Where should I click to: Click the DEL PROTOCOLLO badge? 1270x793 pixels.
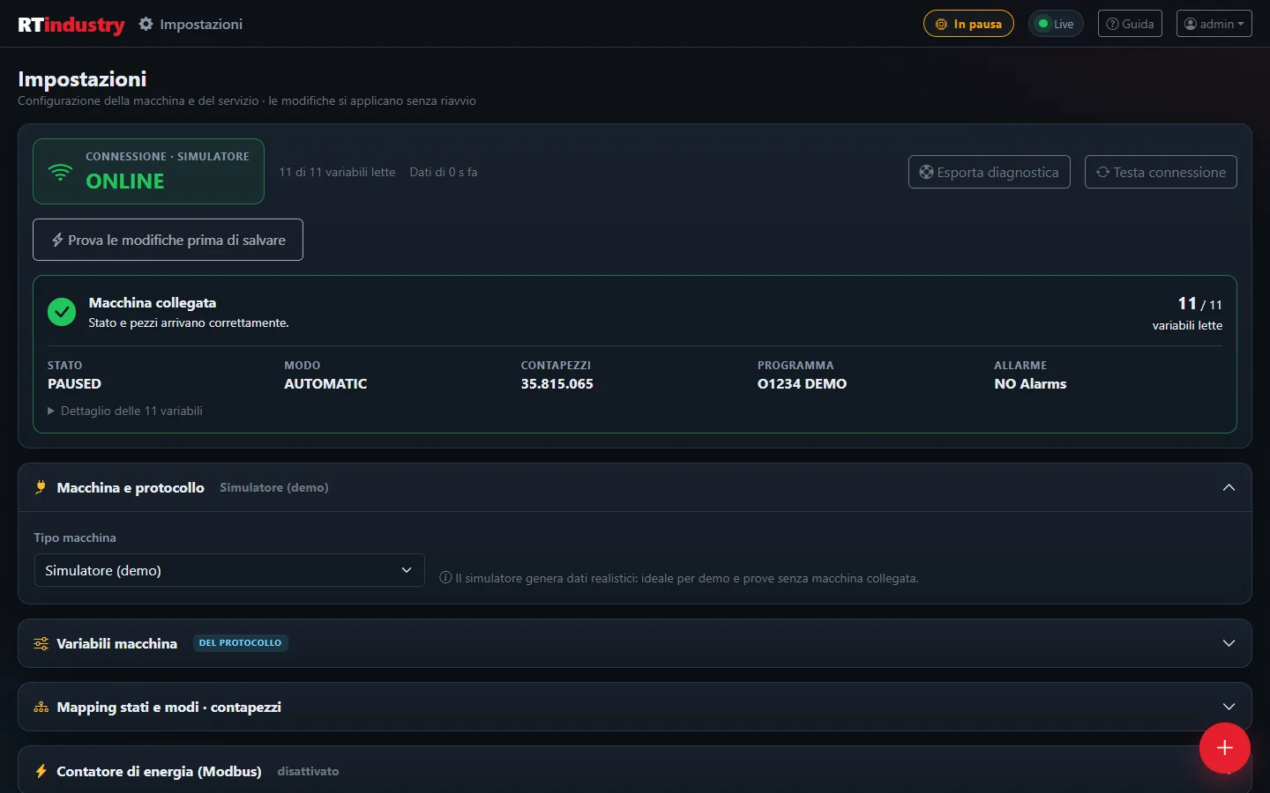point(240,643)
